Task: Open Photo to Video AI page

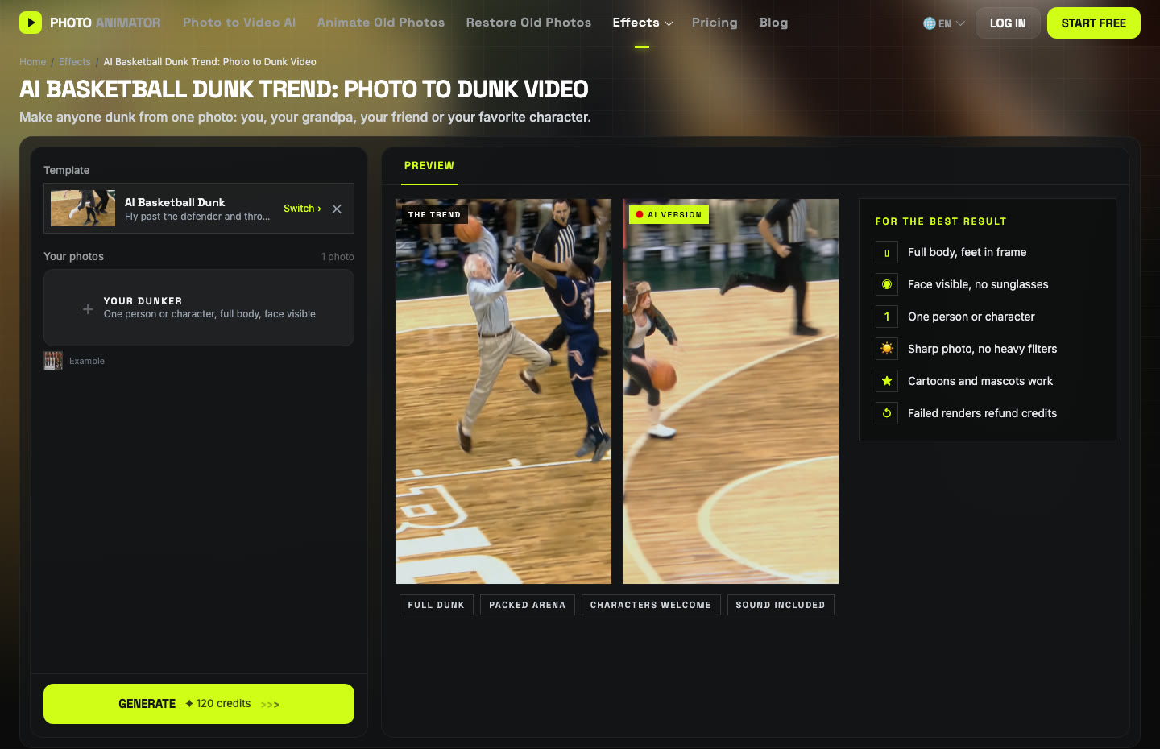Action: [x=239, y=23]
